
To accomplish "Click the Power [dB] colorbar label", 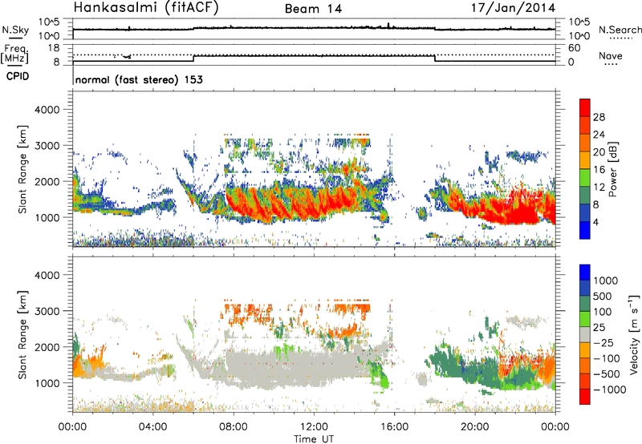I will pos(612,169).
